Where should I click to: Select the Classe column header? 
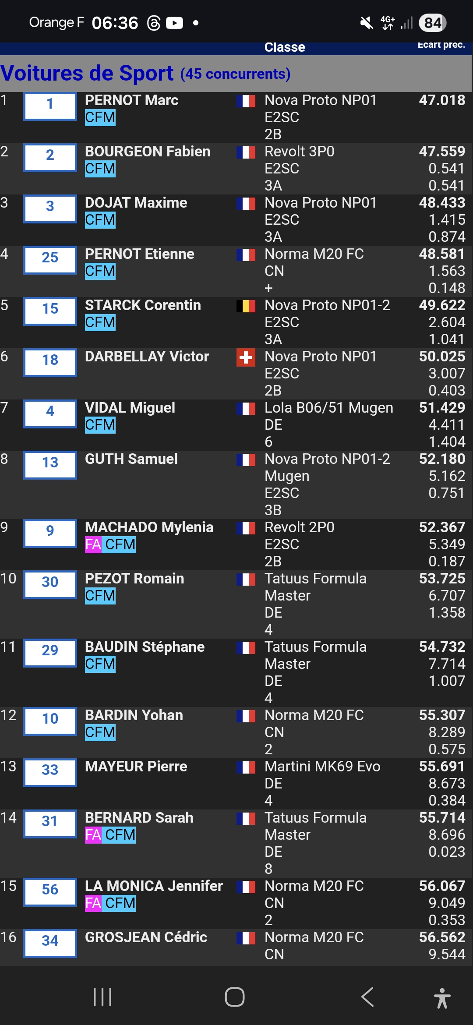[x=285, y=47]
